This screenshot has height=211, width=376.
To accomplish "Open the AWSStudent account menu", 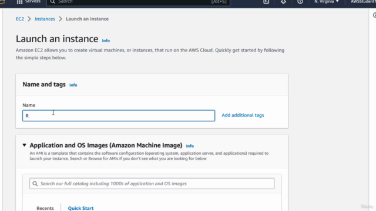I will (363, 2).
